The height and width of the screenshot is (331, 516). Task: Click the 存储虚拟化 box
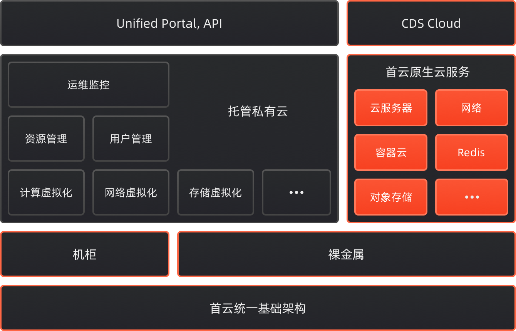tap(216, 192)
